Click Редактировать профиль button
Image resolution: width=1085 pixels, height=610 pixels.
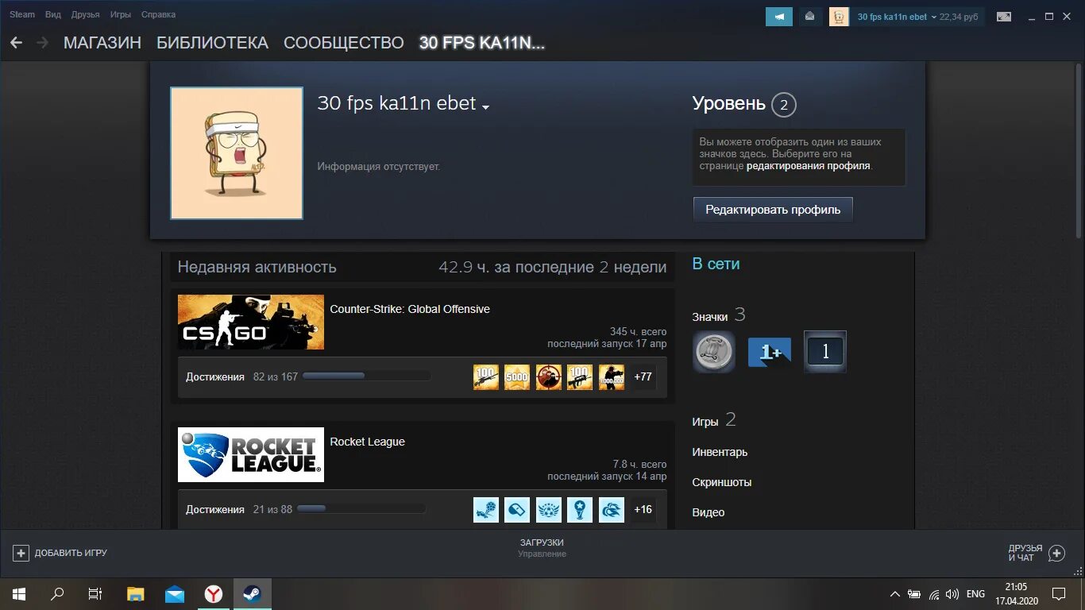[773, 210]
